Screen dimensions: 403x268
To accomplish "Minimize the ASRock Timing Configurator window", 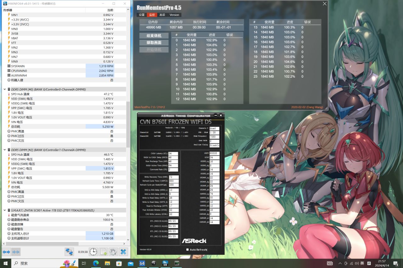I will click(x=216, y=116).
